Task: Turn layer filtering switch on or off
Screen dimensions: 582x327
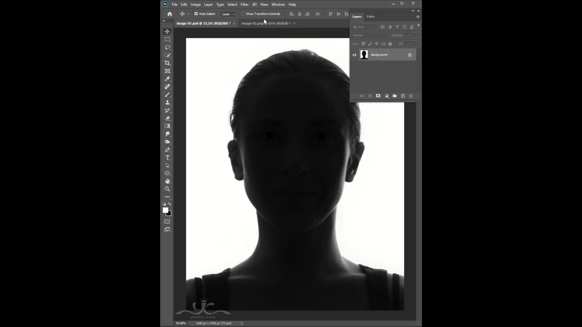Action: point(419,26)
